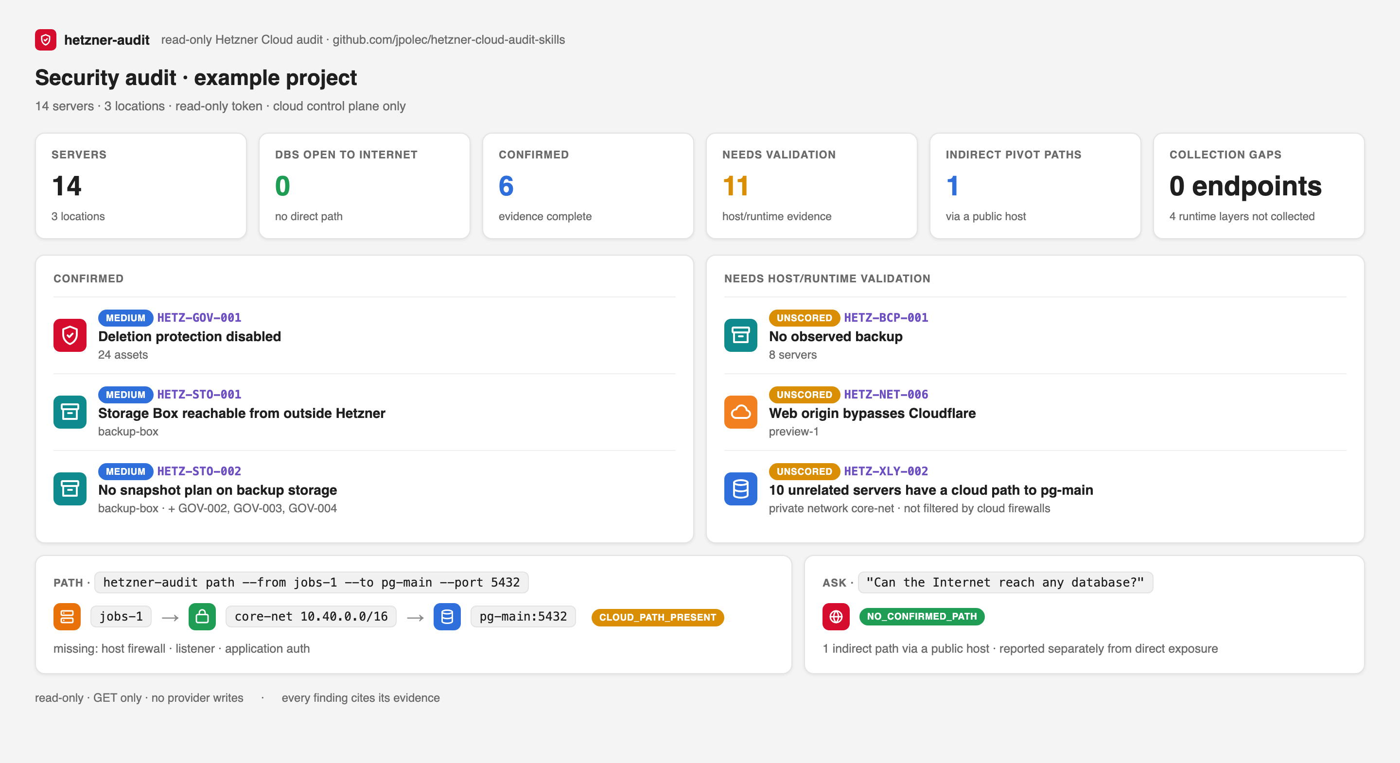Click the 'Deletion protection disabled' title
This screenshot has height=763, width=1400.
[190, 336]
